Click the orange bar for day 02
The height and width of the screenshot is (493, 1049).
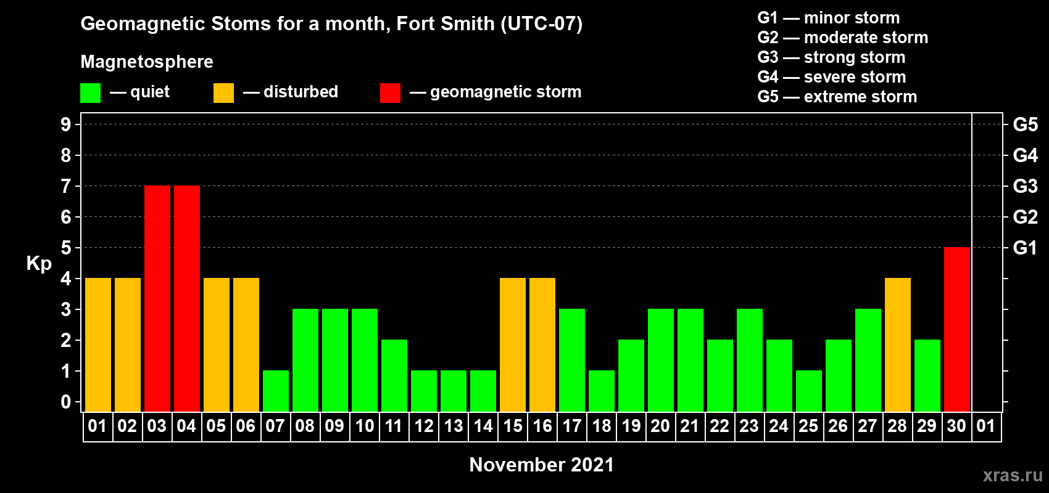(x=128, y=345)
